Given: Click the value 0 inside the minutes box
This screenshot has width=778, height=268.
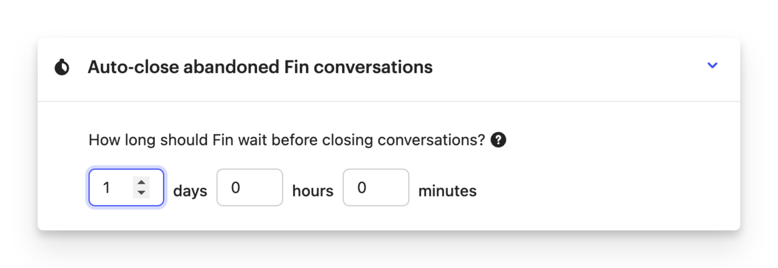Looking at the screenshot, I should tap(361, 188).
